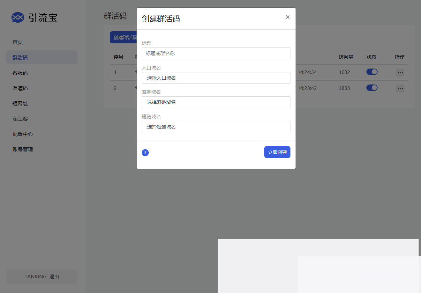Open 客服码 in sidebar menu
Screen dimensions: 421x293
(20, 73)
